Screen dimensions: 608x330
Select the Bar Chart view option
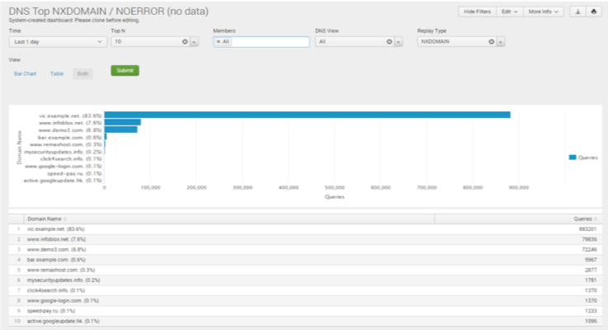point(26,73)
